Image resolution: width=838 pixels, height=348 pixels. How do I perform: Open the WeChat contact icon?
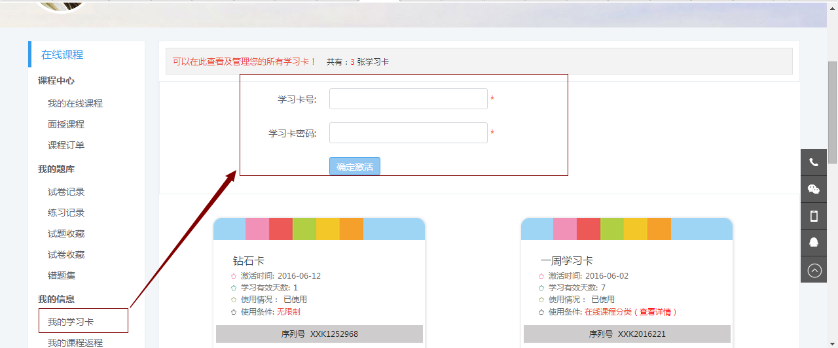coord(814,190)
